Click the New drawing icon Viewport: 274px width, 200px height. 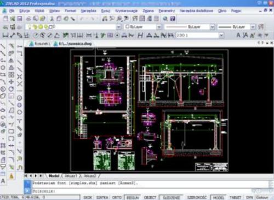5,19
